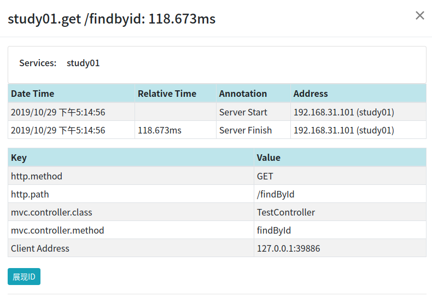Click the TestController value cell
The image size is (432, 308).
click(x=285, y=212)
